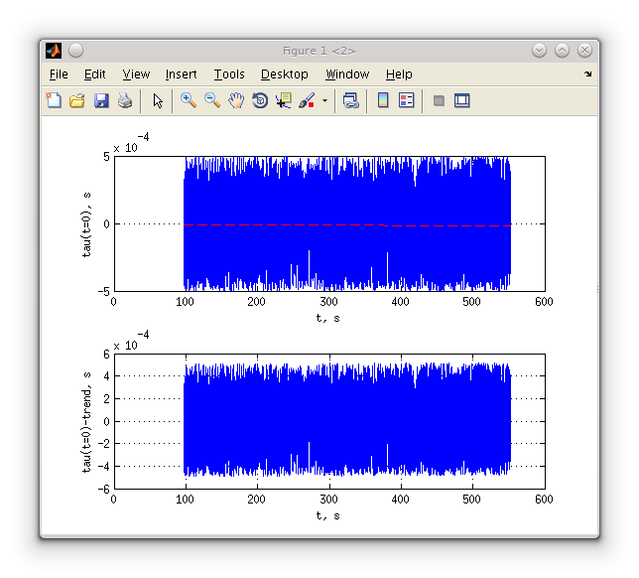Click the blue signal in lower plot
The image size is (639, 578).
click(347, 420)
